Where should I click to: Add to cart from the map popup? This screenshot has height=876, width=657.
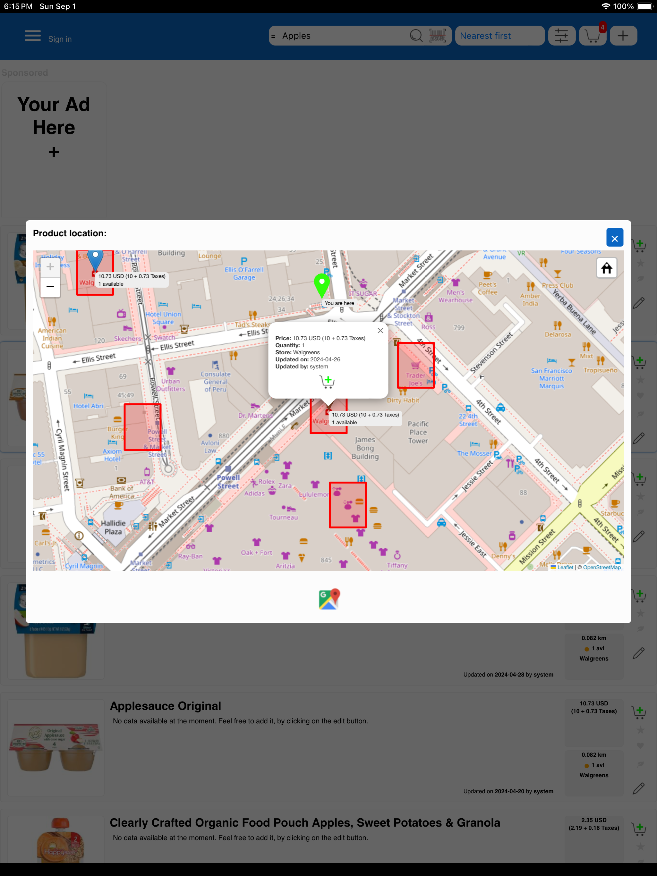click(x=327, y=381)
